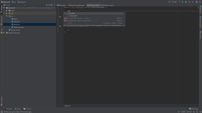Open the Project panel settings gear

click(52, 5)
